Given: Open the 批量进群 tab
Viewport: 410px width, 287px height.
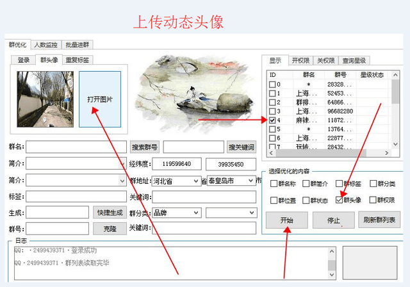Looking at the screenshot, I should 77,45.
